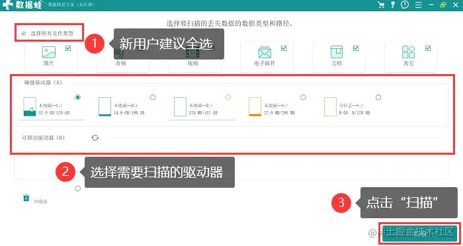Click the local disk D: drive icon
The height and width of the screenshot is (246, 463).
[105, 106]
